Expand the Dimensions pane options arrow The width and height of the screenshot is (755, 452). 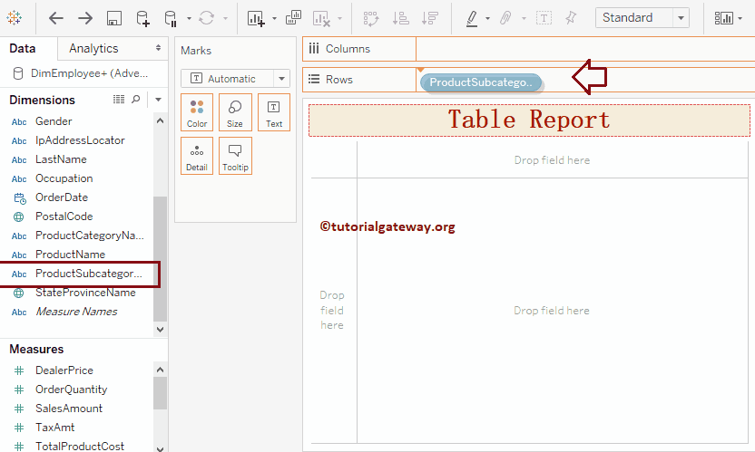pos(158,100)
